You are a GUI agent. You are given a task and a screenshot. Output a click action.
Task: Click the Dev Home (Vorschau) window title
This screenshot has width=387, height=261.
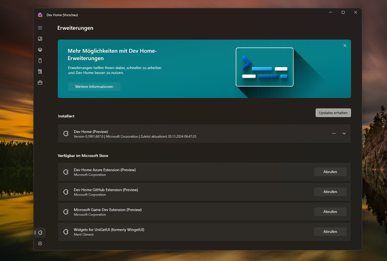pos(62,15)
